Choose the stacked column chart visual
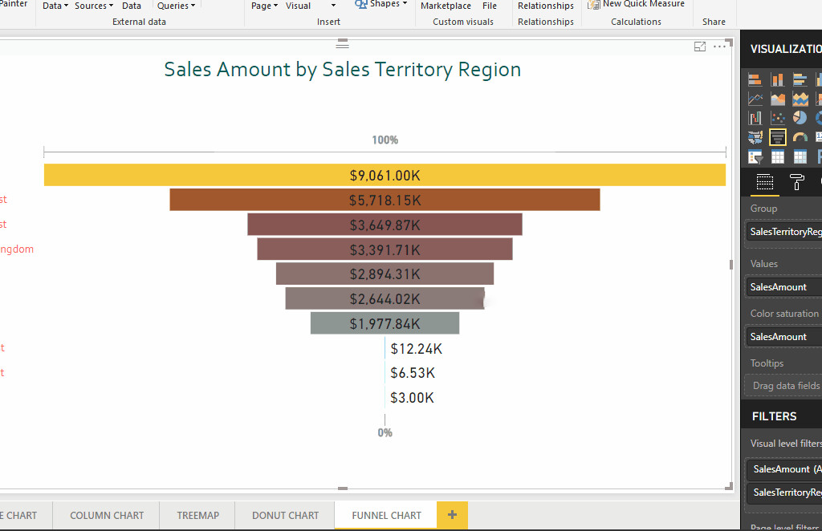Viewport: 822px width, 531px height. coord(778,79)
